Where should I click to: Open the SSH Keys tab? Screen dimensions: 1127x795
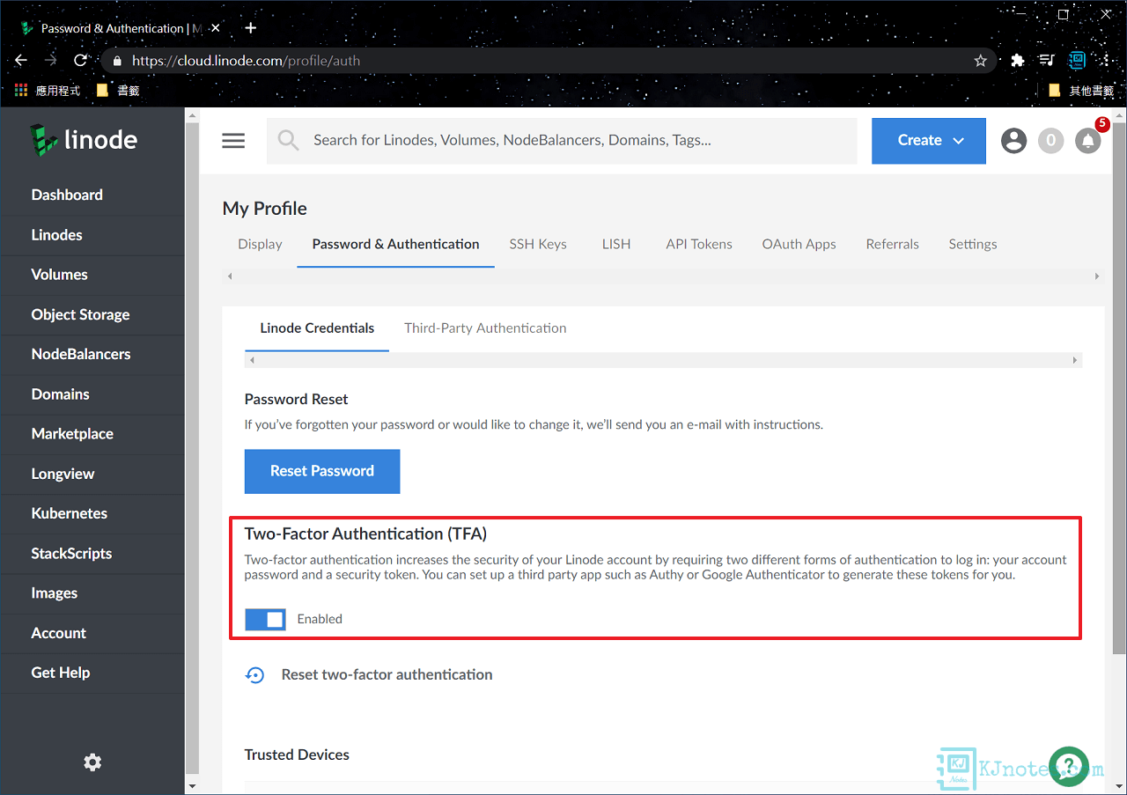[538, 244]
